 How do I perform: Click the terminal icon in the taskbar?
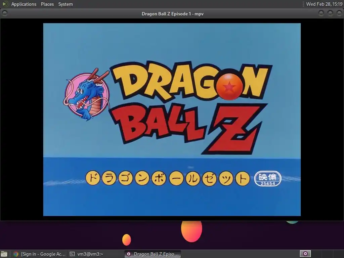tap(72, 254)
